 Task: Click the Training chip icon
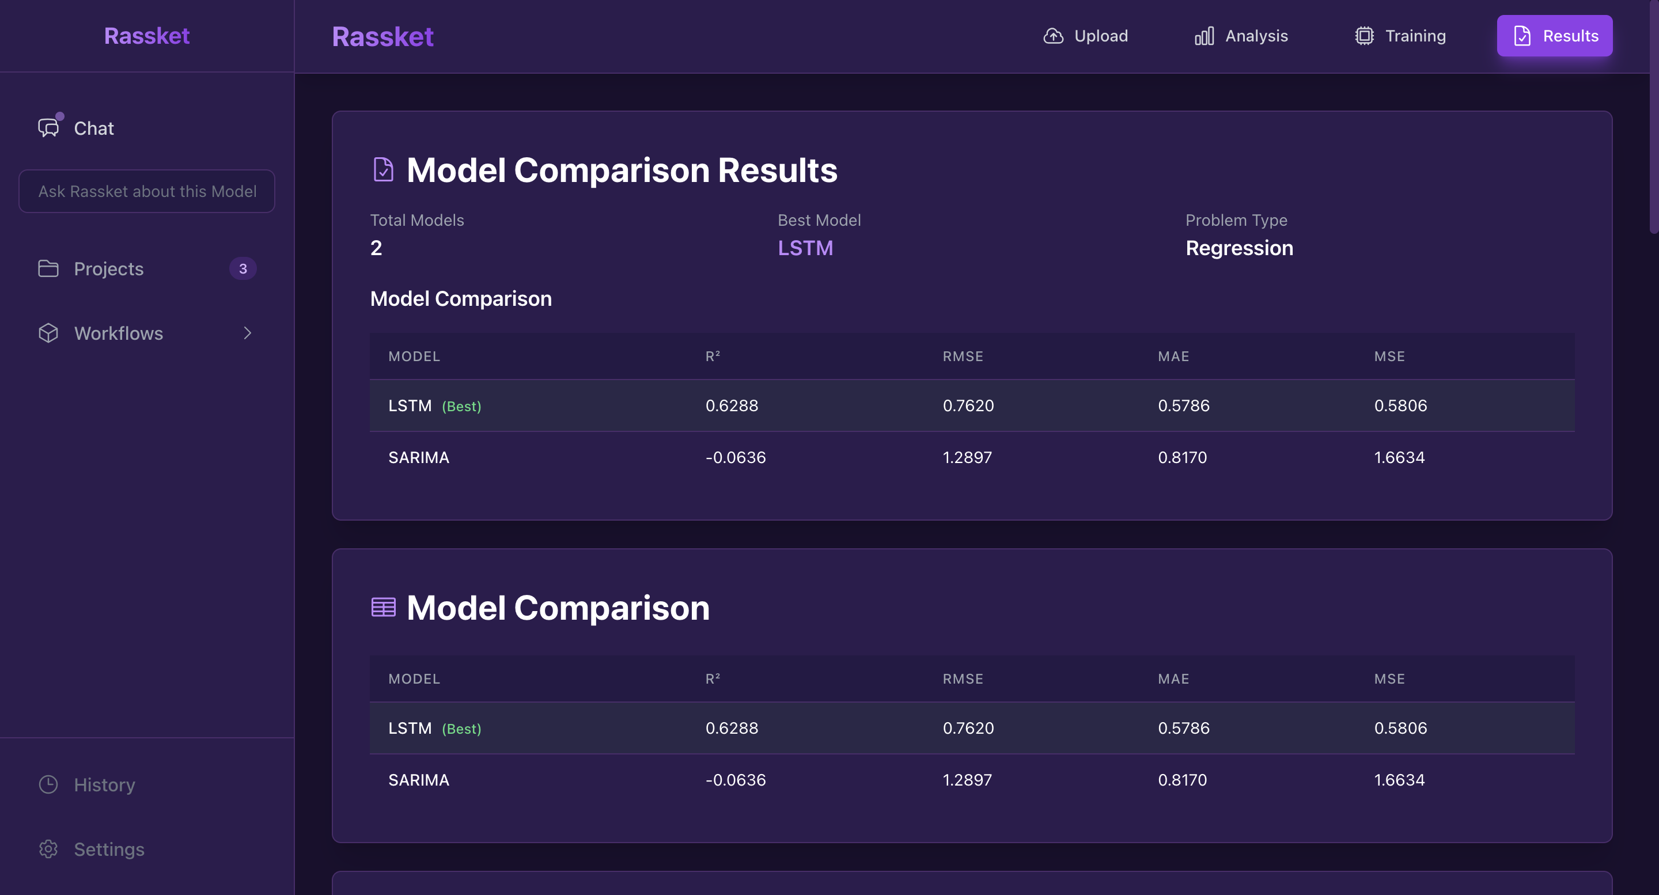point(1364,36)
